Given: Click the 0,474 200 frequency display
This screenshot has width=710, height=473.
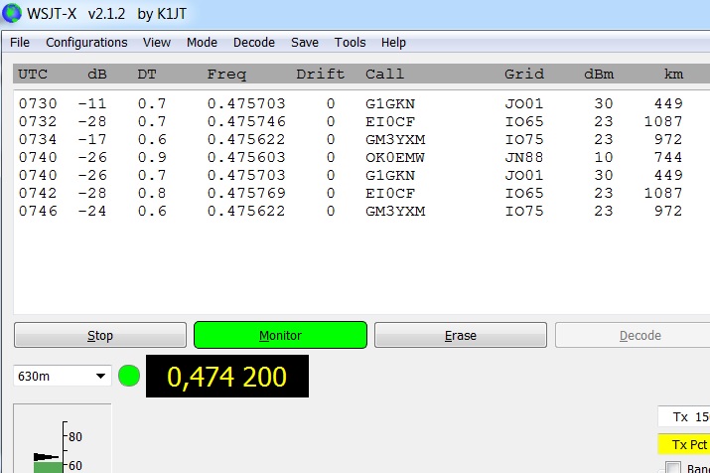Looking at the screenshot, I should pos(227,377).
